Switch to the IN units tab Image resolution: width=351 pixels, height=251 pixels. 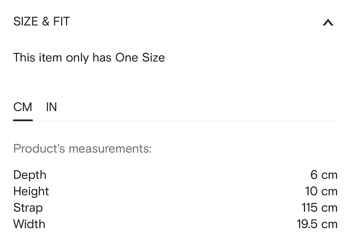[52, 107]
